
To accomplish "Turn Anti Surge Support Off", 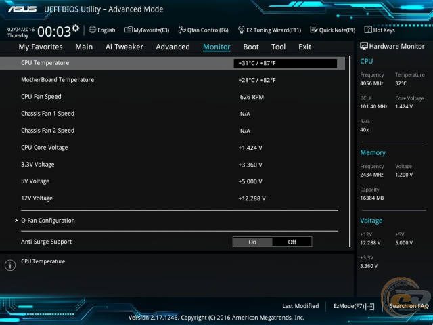I will (292, 242).
